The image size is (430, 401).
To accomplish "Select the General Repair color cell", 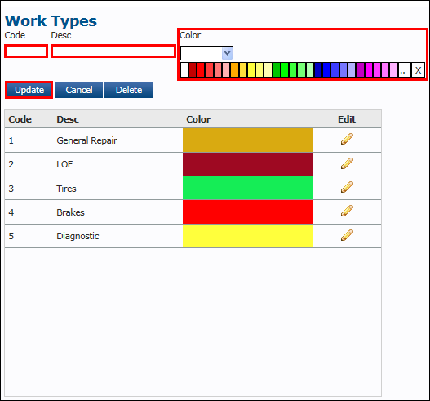I will tap(247, 140).
